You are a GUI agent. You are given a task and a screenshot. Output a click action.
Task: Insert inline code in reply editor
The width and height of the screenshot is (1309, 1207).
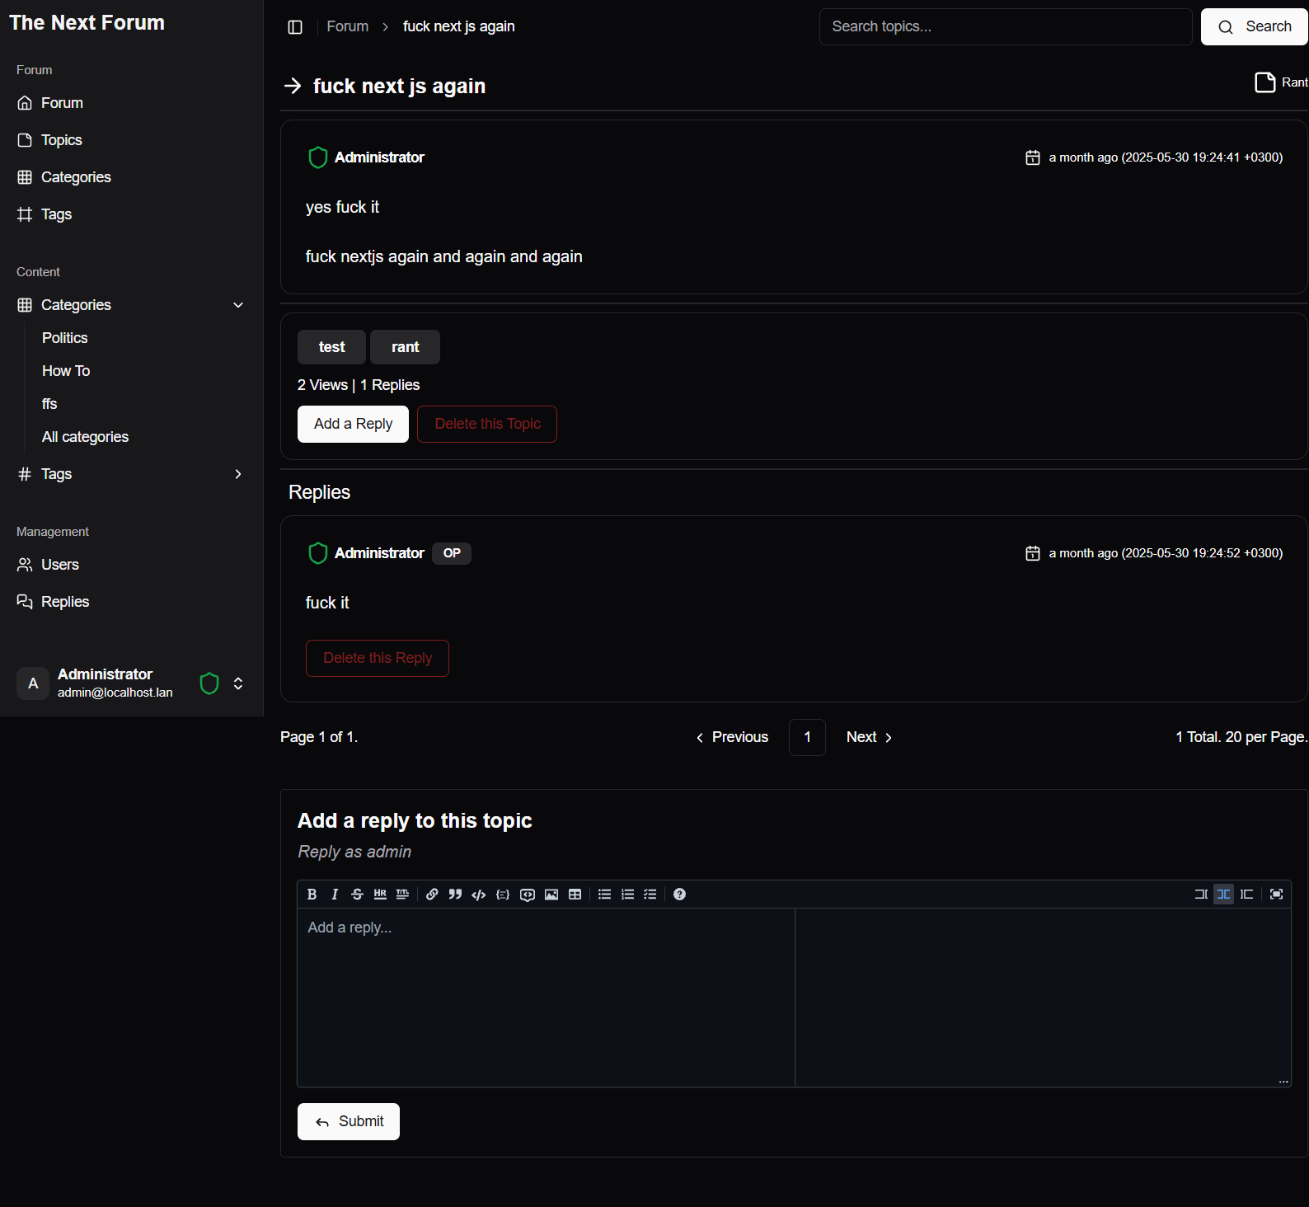(479, 895)
